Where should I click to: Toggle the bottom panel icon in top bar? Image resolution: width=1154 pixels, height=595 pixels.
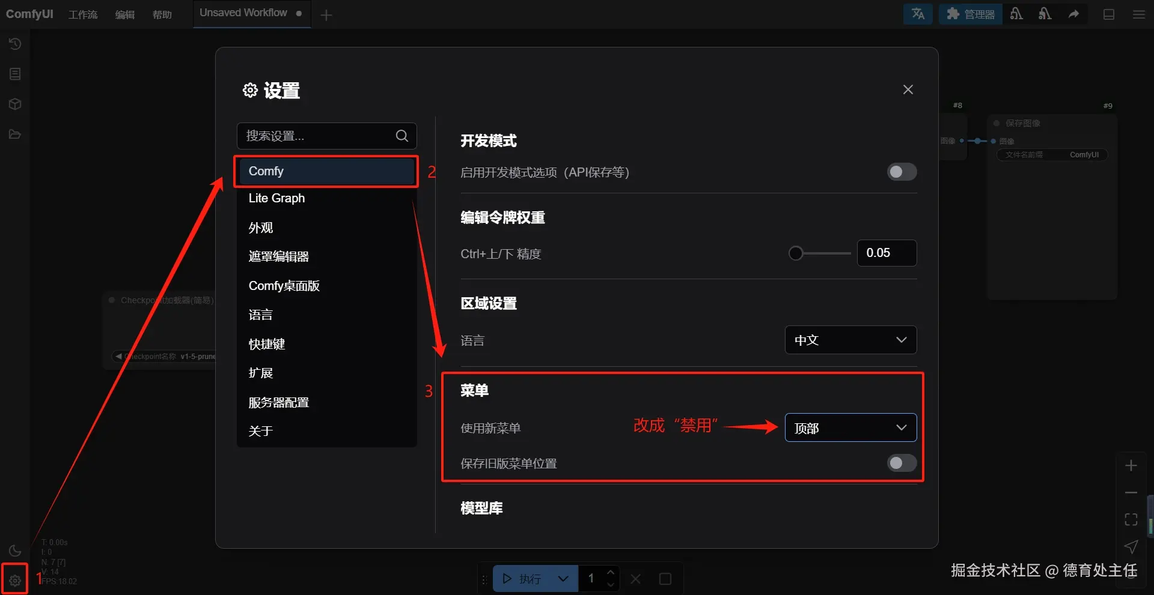point(1109,14)
